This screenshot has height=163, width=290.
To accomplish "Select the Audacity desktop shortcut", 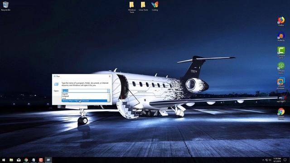I will [x=281, y=37].
